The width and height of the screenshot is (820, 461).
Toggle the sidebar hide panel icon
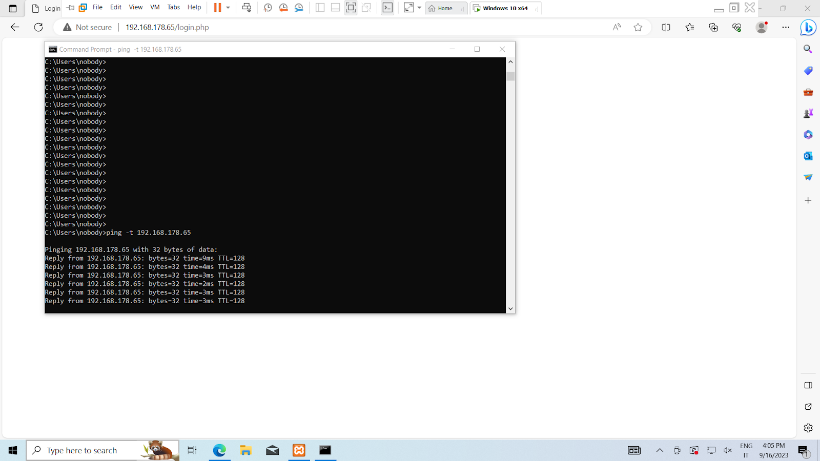click(x=808, y=385)
